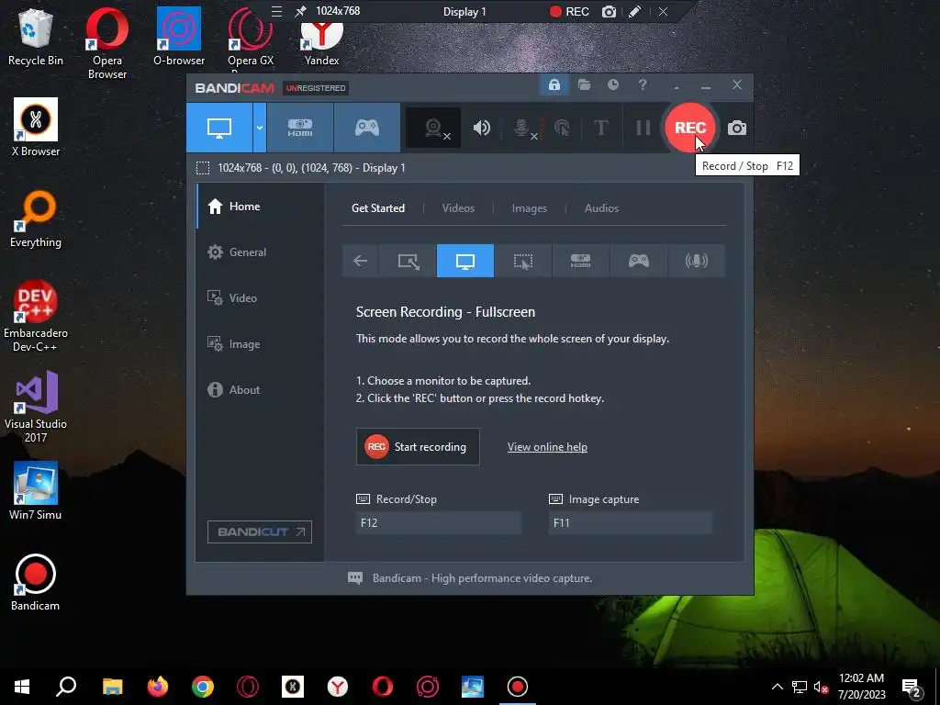Switch to Videos tab

click(458, 208)
